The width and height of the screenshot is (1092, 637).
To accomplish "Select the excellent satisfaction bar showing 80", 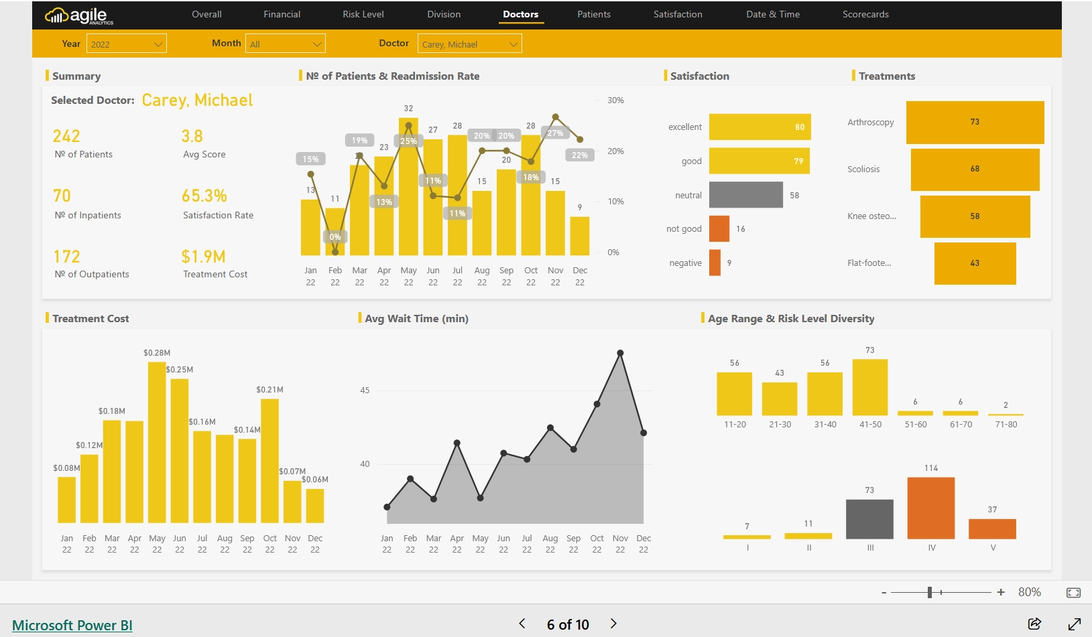I will tap(760, 127).
